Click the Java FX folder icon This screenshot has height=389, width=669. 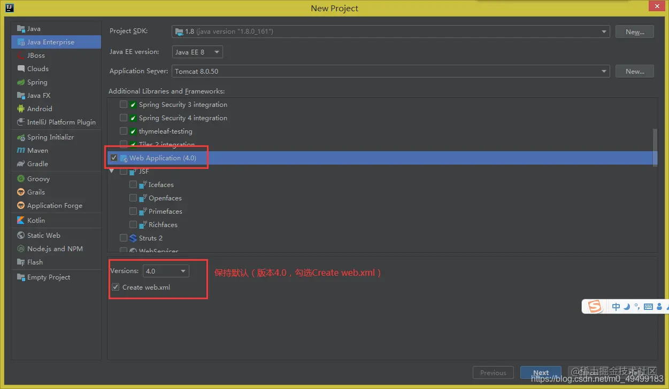point(21,96)
